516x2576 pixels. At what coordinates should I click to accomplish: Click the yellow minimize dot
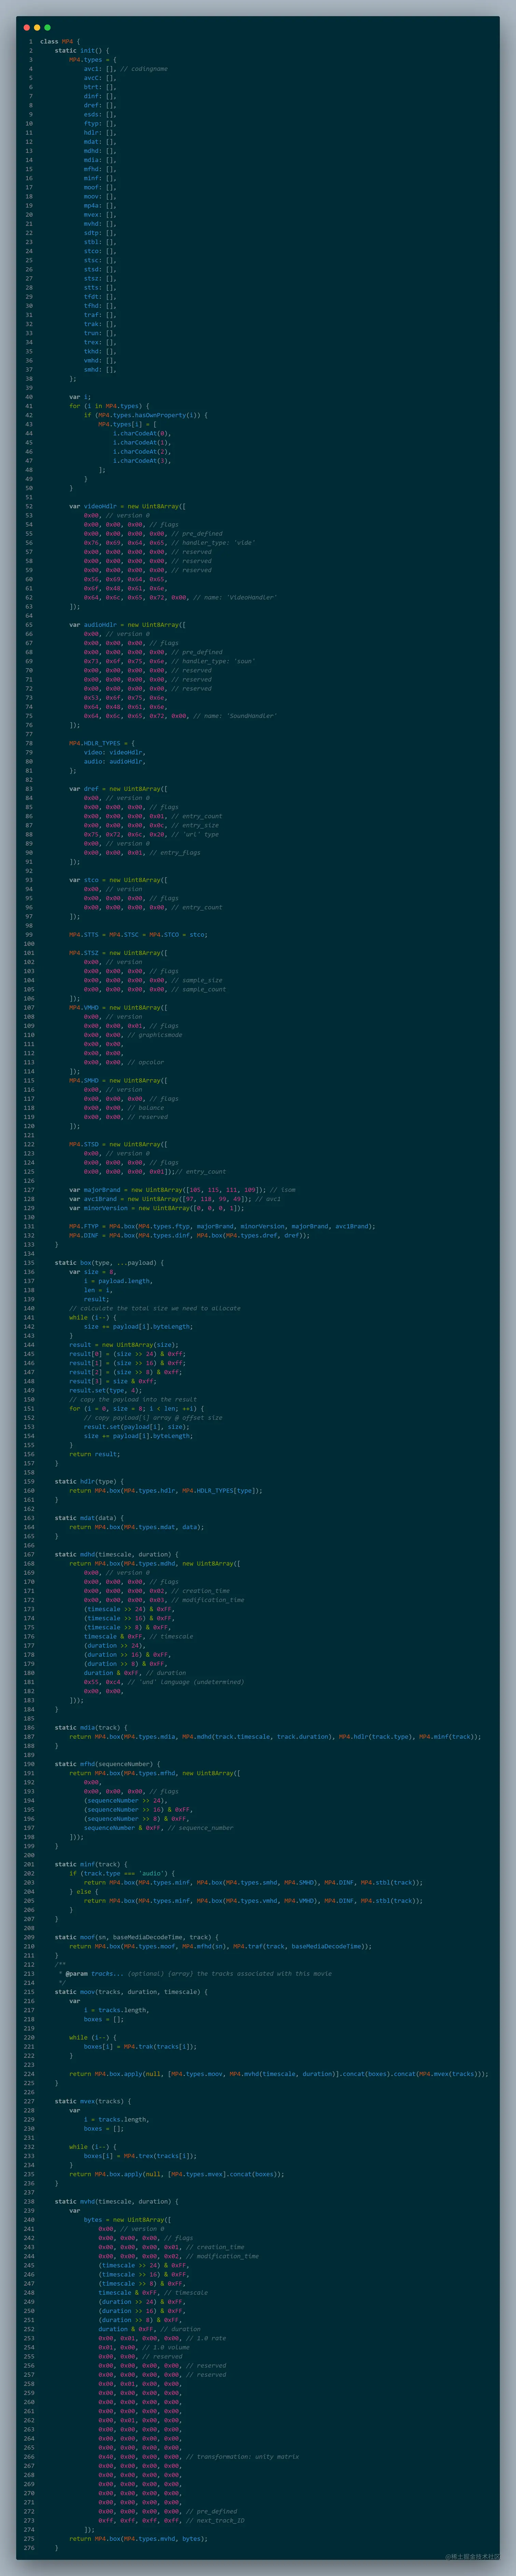point(37,27)
